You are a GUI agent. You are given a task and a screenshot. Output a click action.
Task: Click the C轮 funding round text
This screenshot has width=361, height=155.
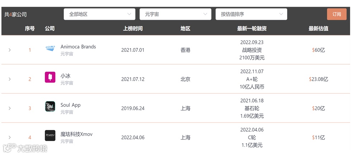click(x=252, y=137)
